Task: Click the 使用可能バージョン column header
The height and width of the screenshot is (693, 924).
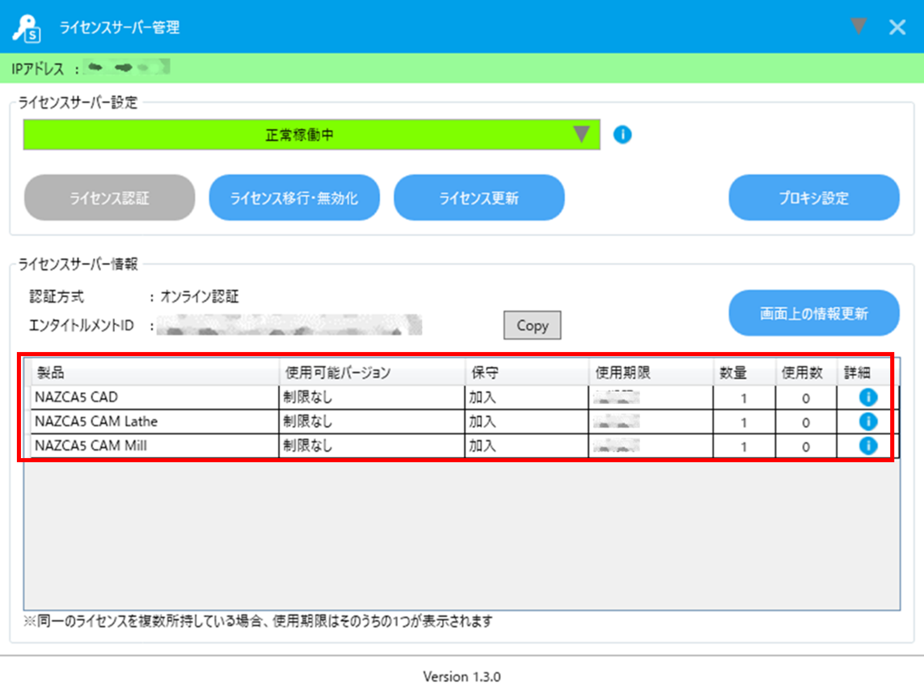Action: tap(372, 372)
